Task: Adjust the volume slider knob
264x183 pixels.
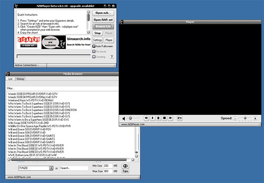Action: coord(130,118)
